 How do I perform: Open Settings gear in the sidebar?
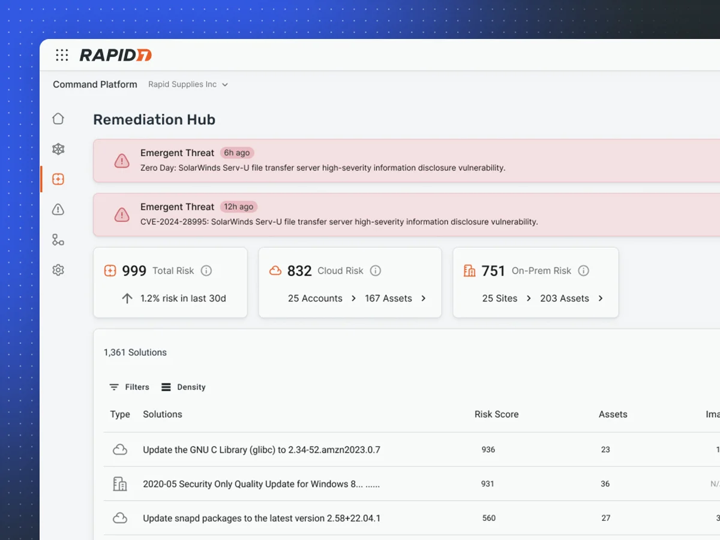coord(58,270)
